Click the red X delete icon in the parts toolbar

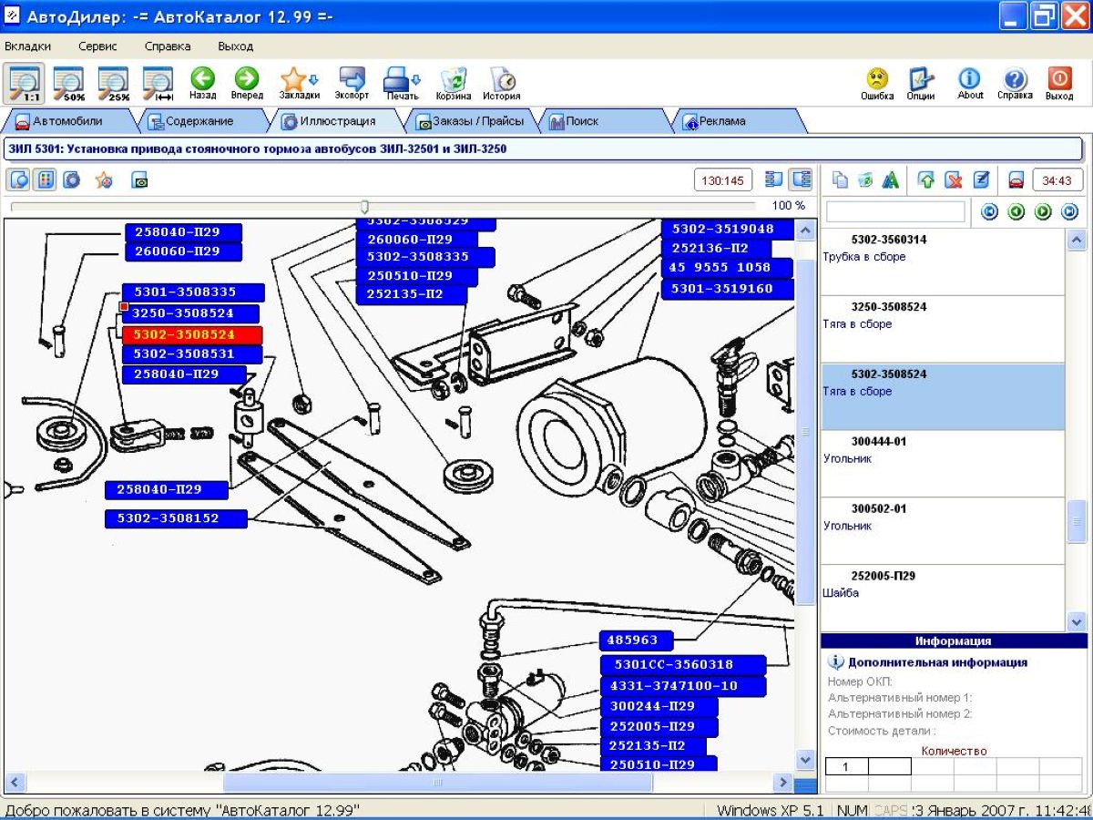[954, 180]
